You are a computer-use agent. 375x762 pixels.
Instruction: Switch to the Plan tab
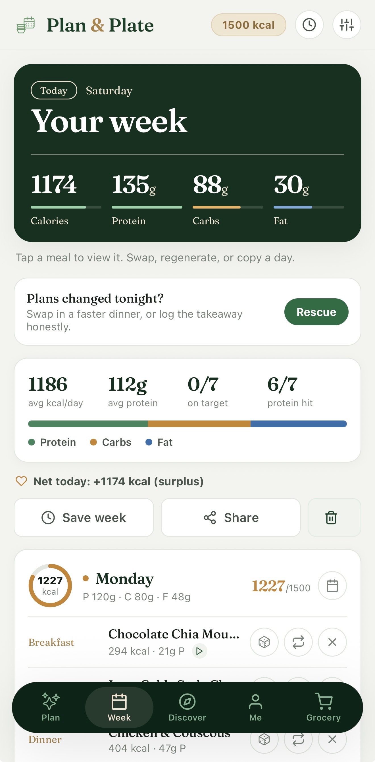click(51, 707)
